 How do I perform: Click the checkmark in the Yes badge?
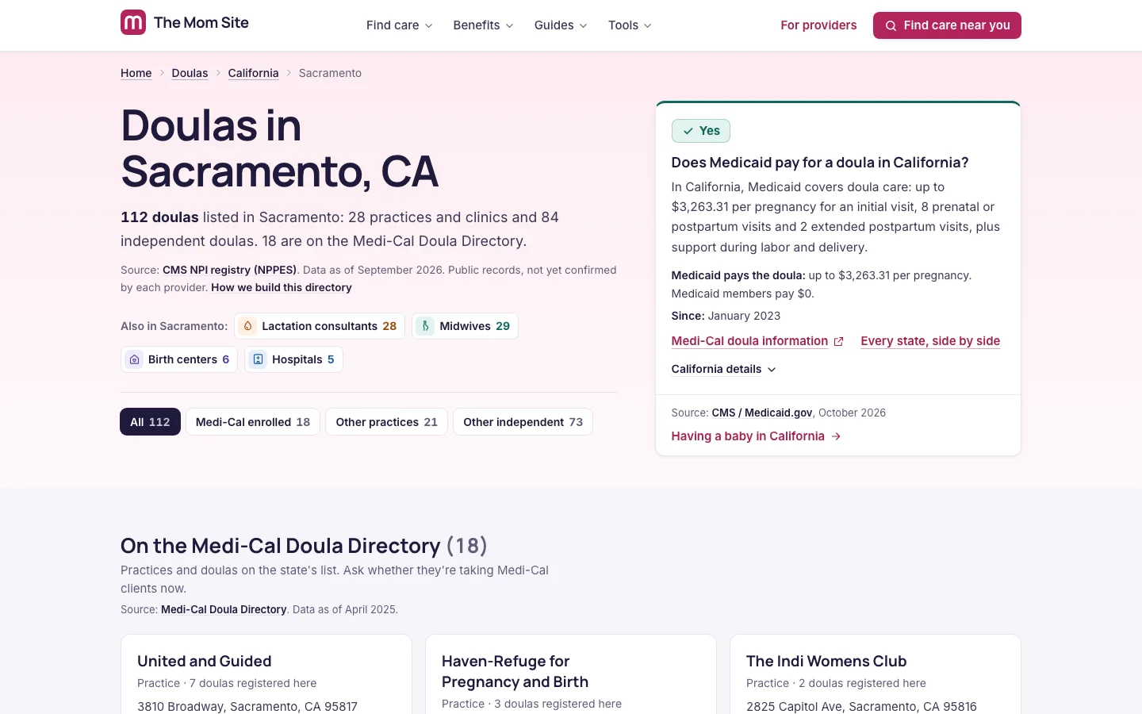(x=688, y=131)
